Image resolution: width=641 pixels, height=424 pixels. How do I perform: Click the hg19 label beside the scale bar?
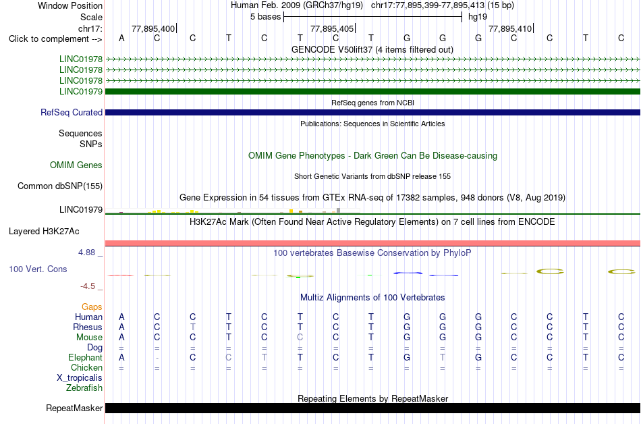[478, 17]
